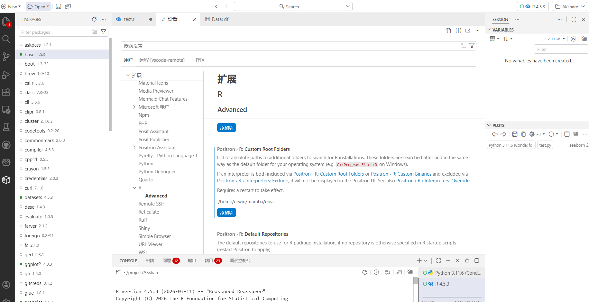
Task: Toggle the ggplot2 package loaded indicator
Action: (21, 264)
